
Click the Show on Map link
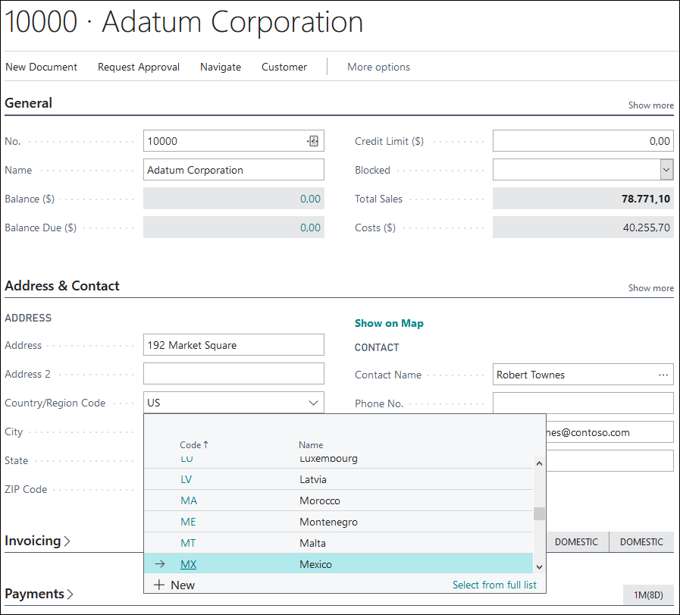[389, 323]
